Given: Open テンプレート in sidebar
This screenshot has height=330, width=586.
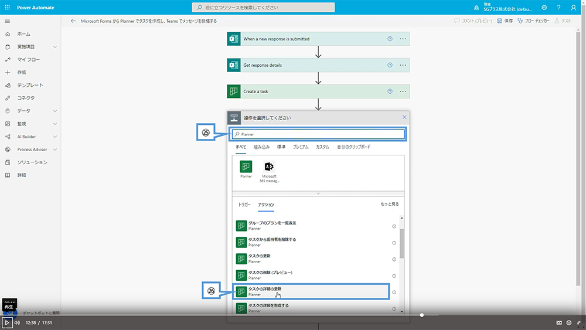Looking at the screenshot, I should point(30,85).
